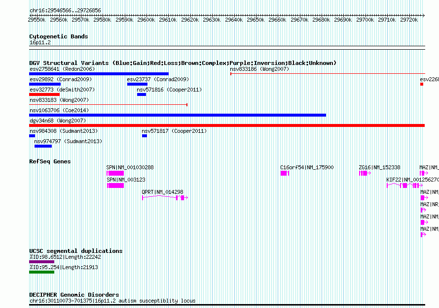Select the QPRT|NM_014298 gene model
The image size is (439, 308).
(x=165, y=198)
